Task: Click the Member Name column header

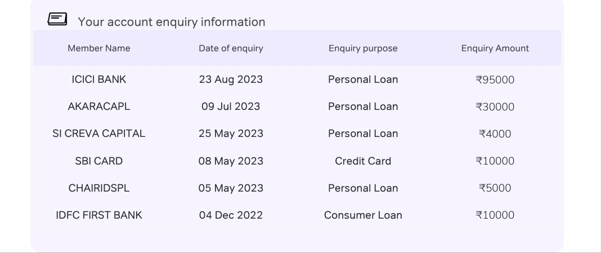Action: (x=99, y=48)
